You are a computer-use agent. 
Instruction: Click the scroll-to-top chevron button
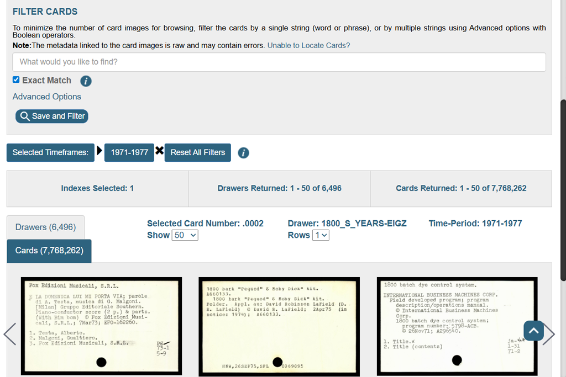click(x=533, y=331)
